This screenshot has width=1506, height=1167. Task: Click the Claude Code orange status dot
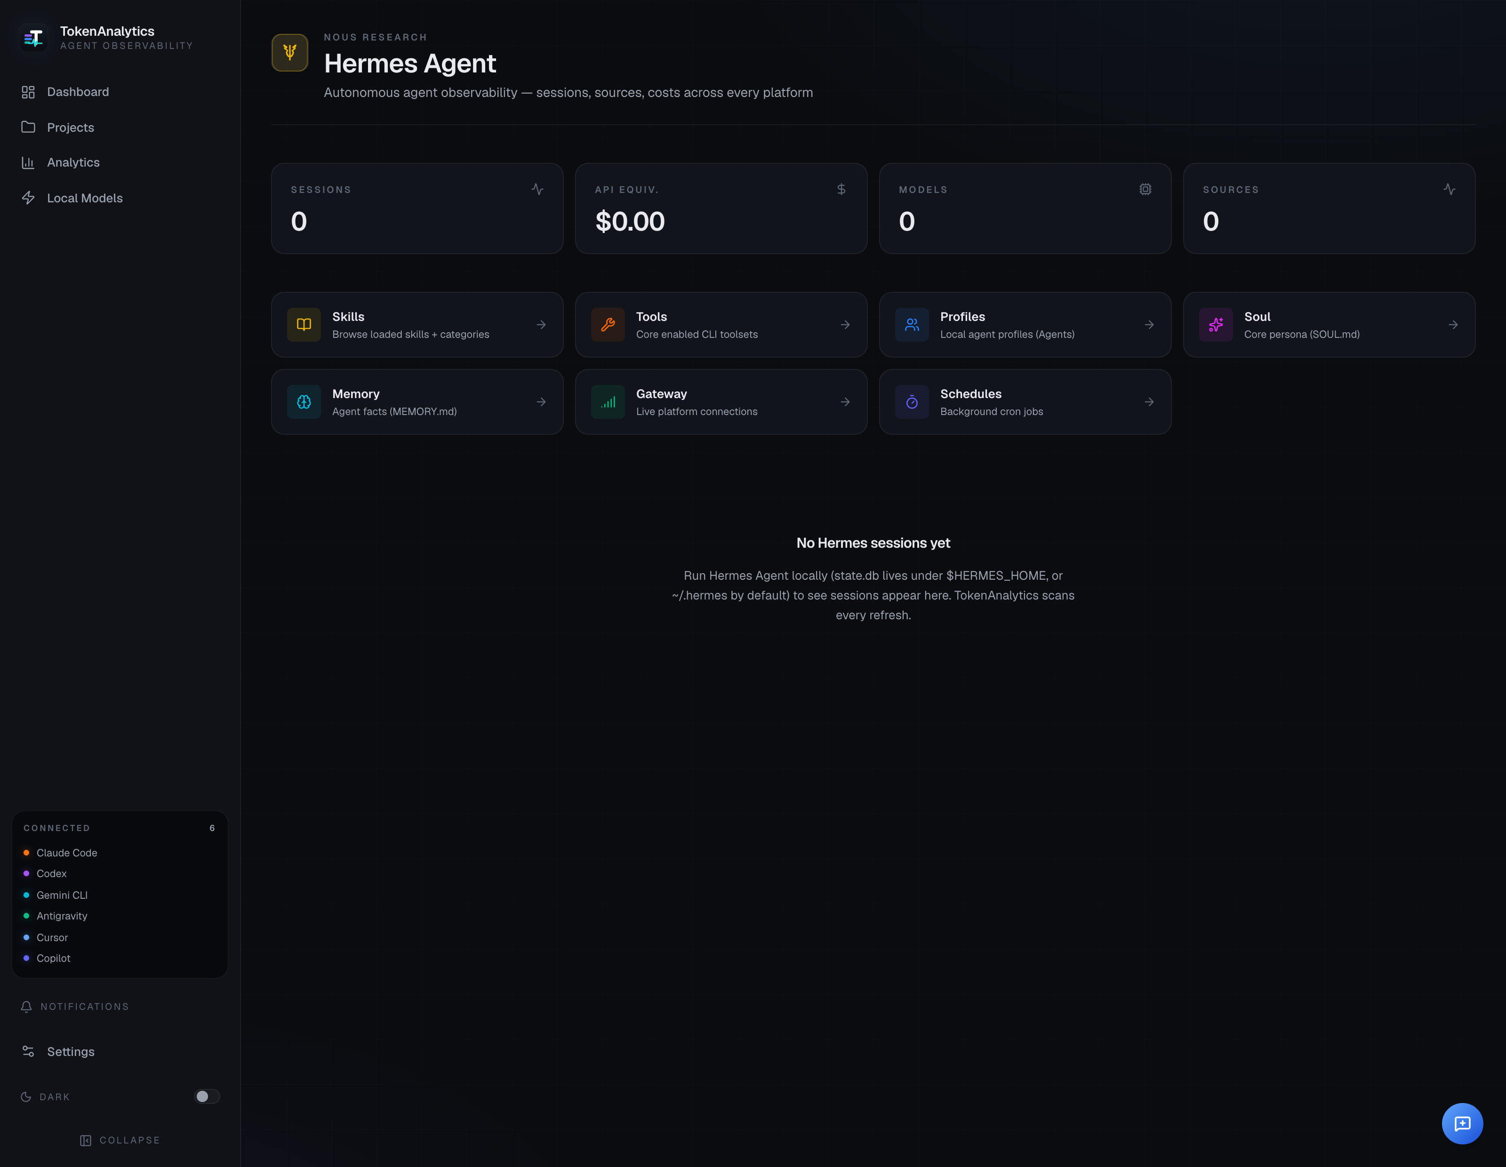click(x=26, y=853)
